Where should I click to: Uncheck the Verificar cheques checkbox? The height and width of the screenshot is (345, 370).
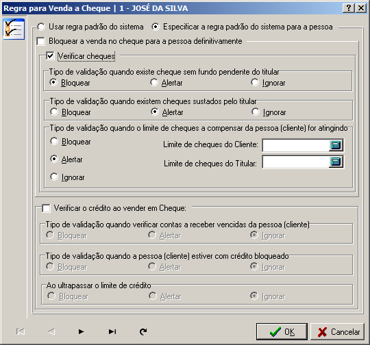click(x=50, y=56)
